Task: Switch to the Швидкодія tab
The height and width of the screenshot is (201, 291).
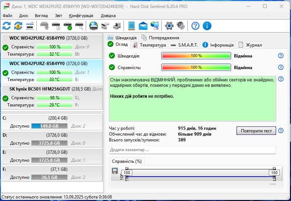Action: (x=122, y=38)
